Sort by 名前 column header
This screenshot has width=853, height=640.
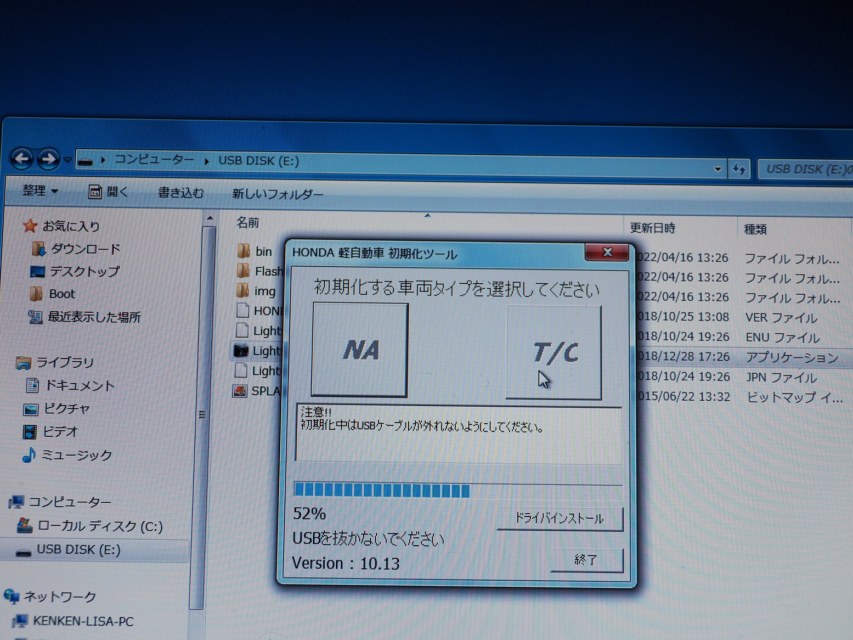click(248, 222)
